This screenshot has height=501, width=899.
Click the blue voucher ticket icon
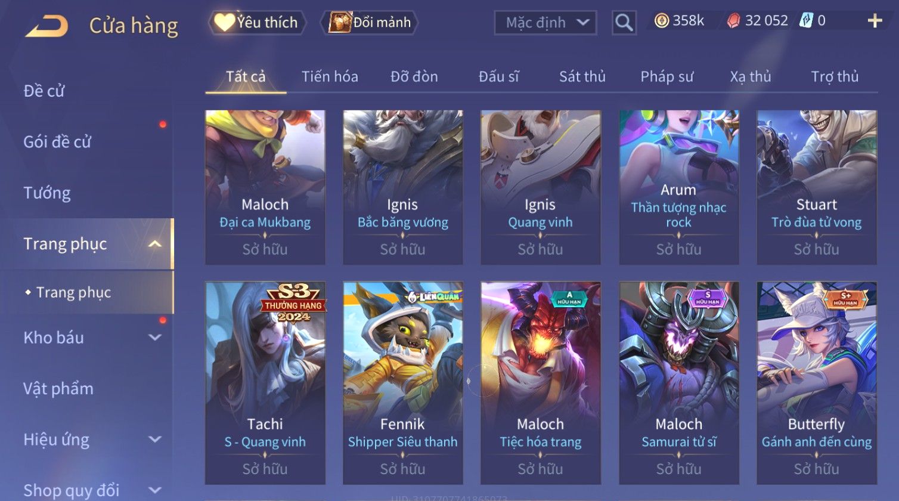(806, 21)
